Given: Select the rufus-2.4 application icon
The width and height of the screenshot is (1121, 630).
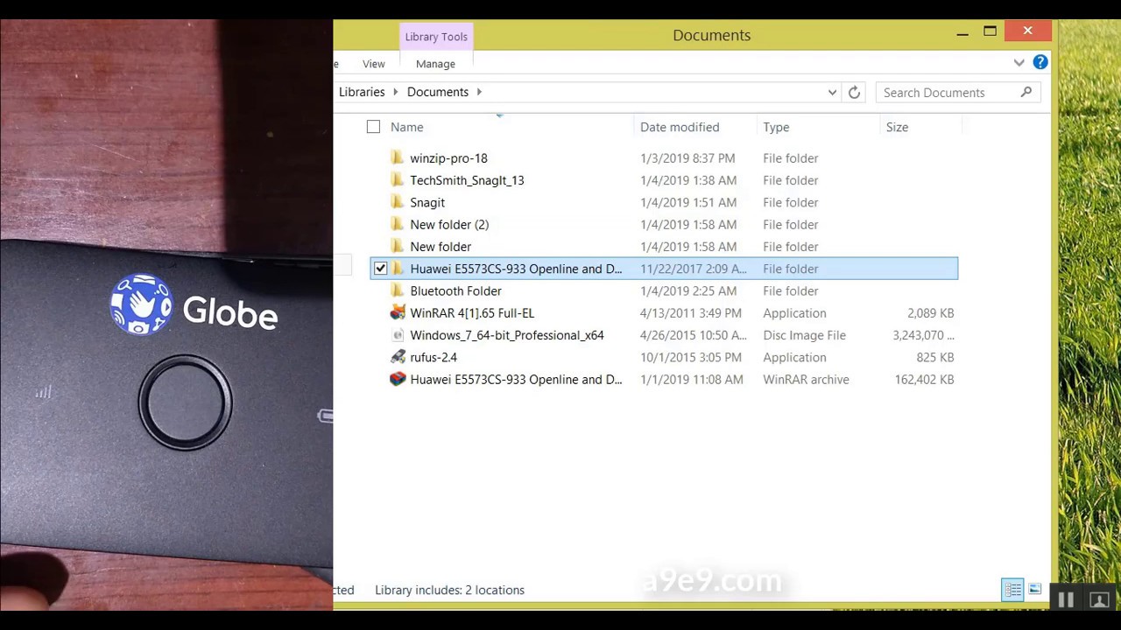Looking at the screenshot, I should 398,357.
